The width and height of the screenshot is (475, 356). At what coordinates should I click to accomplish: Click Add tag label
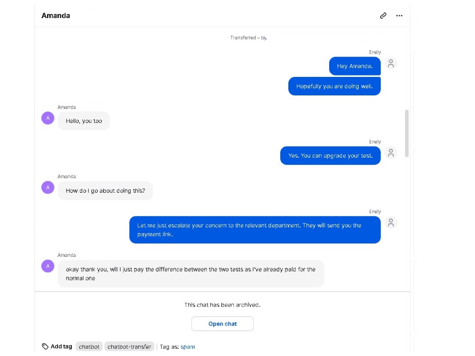point(61,347)
